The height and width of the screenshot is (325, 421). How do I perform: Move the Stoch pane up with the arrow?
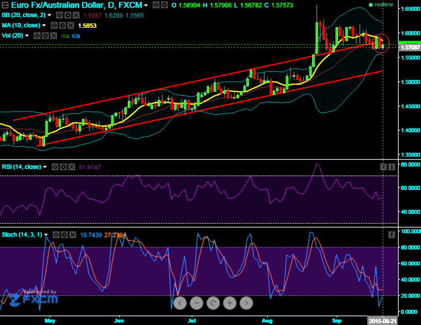click(391, 235)
